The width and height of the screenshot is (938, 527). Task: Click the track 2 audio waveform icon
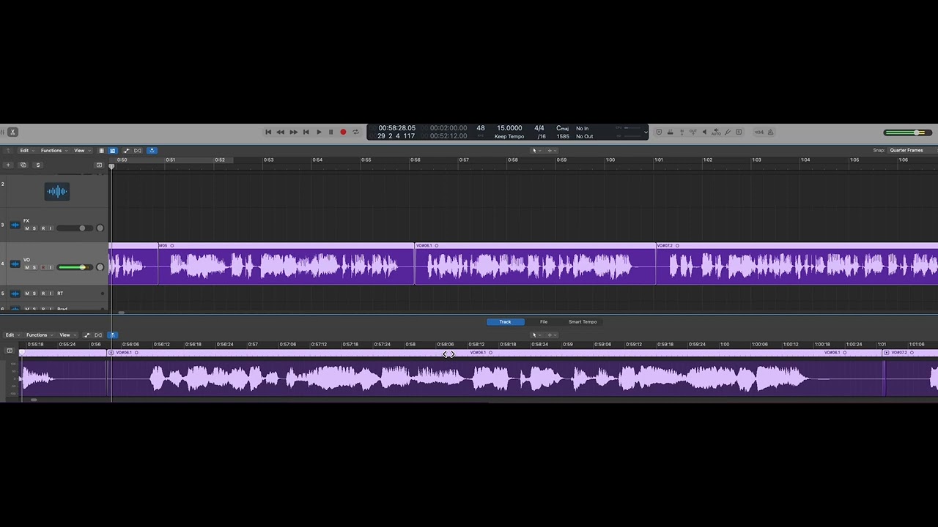[57, 192]
